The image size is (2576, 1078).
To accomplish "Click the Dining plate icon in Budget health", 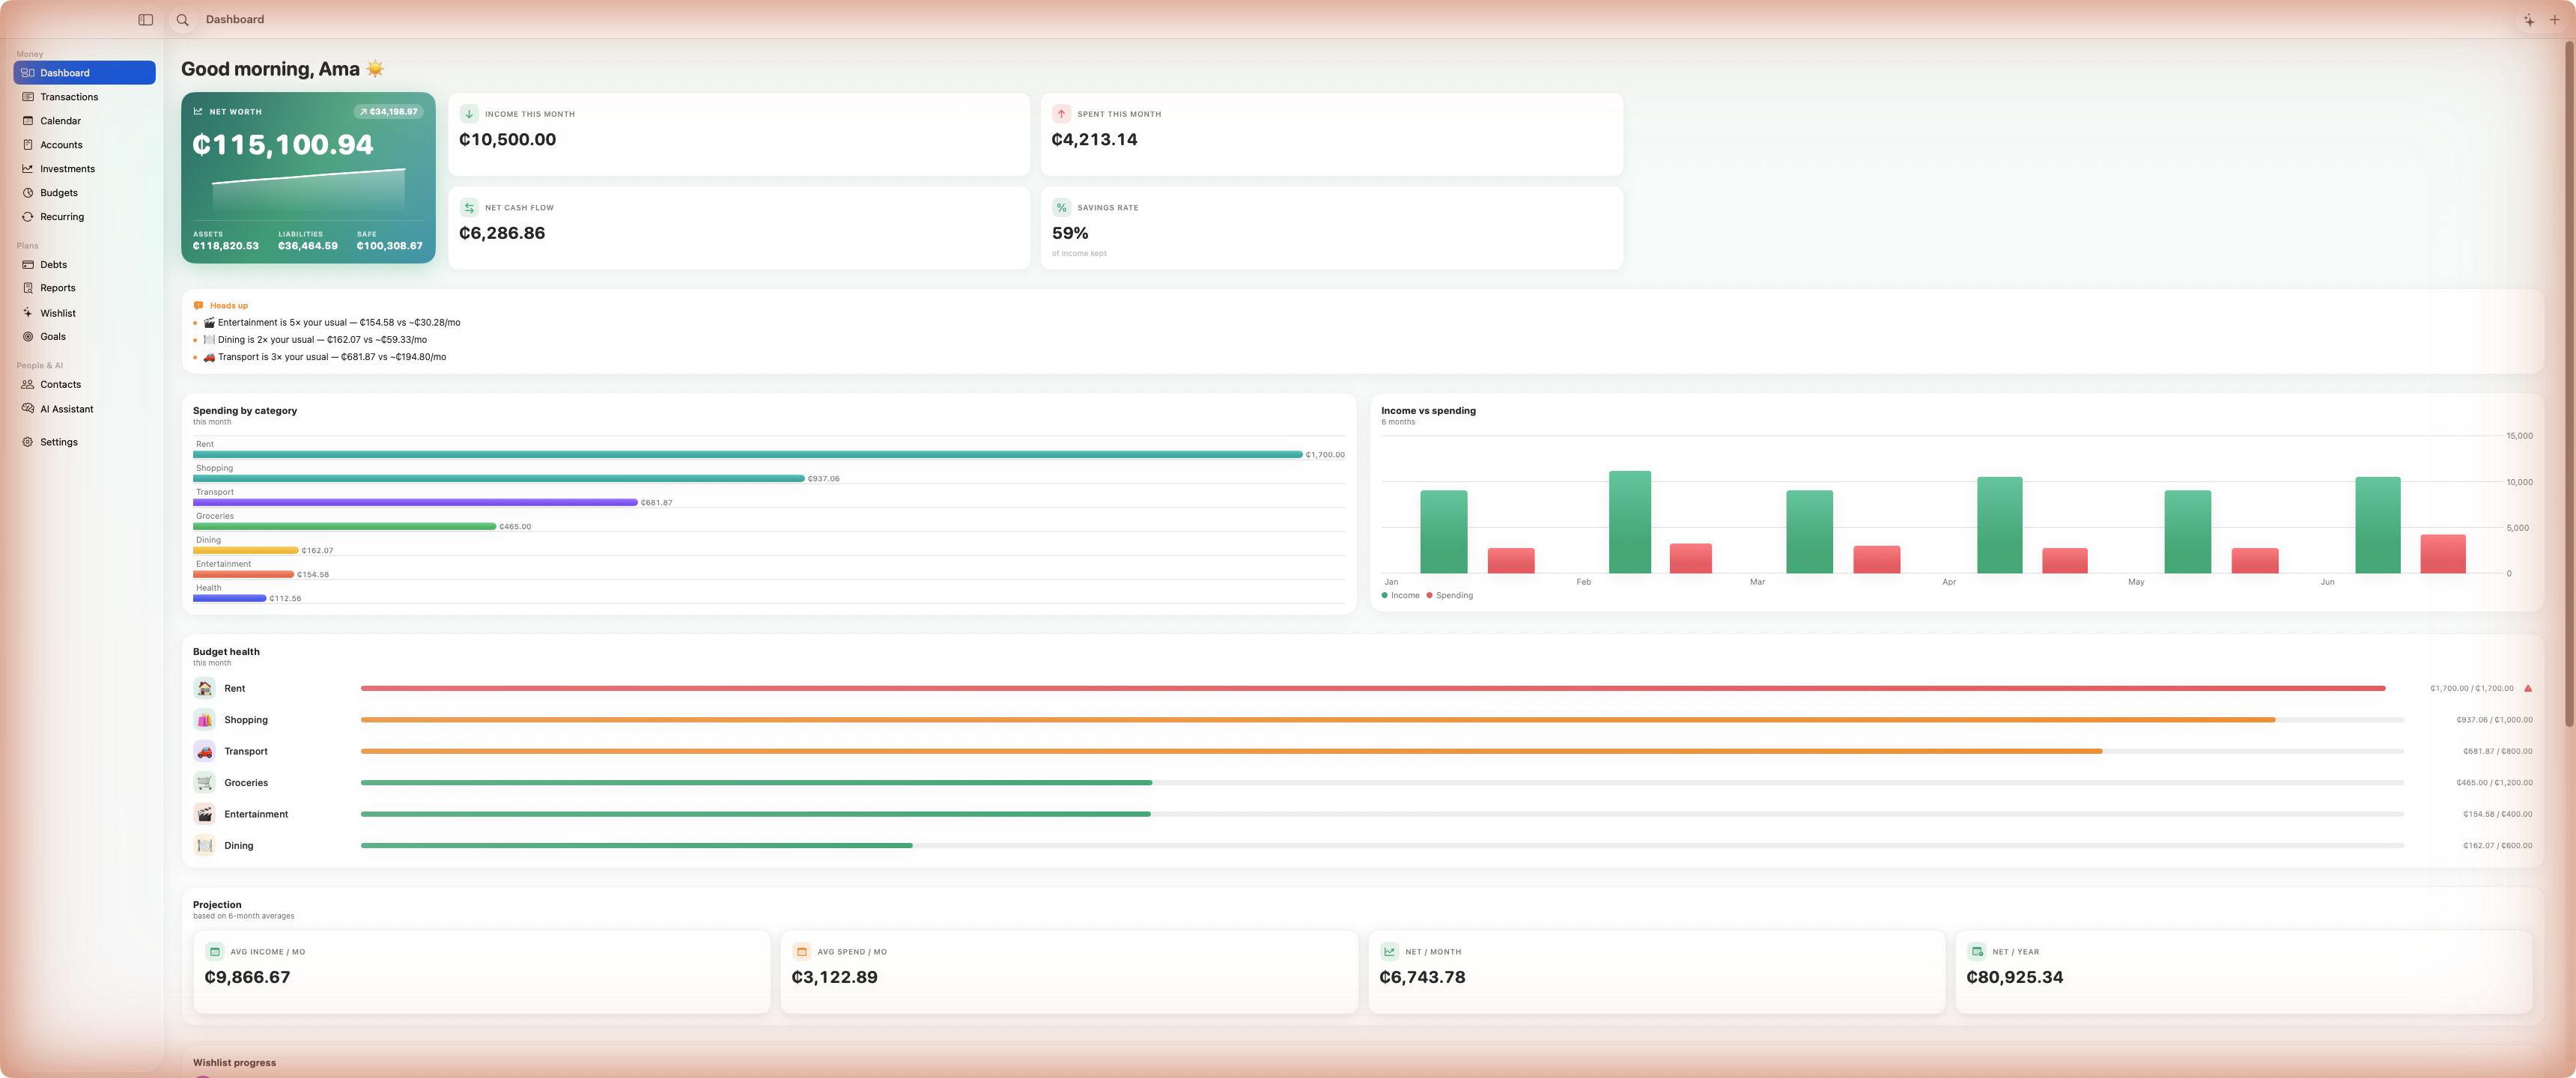I will (x=204, y=846).
